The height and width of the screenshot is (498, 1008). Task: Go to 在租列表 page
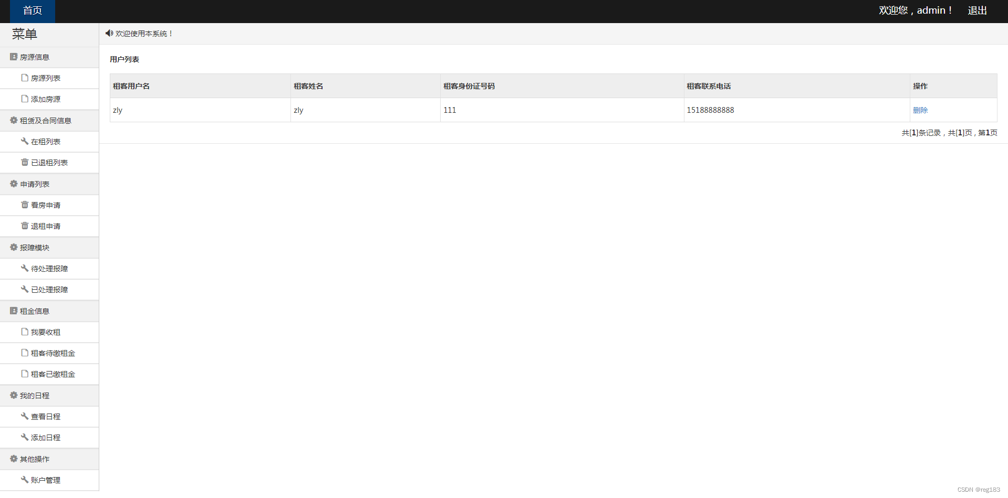[x=49, y=142]
